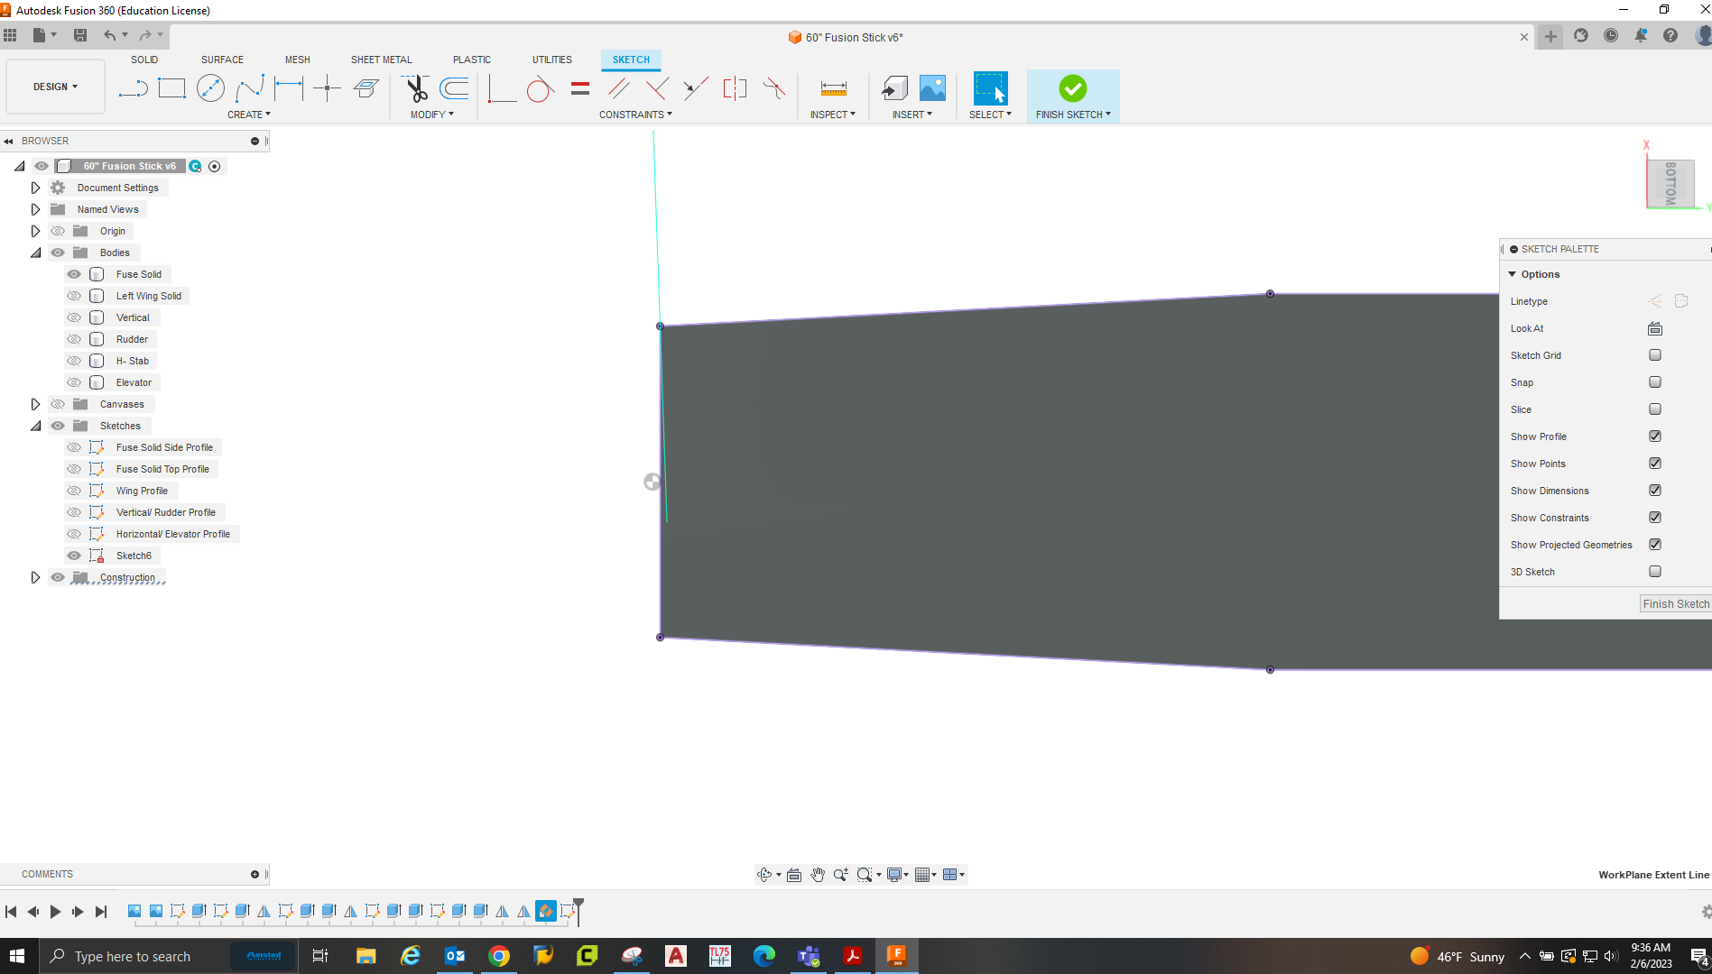The width and height of the screenshot is (1712, 974).
Task: Open the CONSTRAINTS dropdown menu
Action: click(635, 115)
